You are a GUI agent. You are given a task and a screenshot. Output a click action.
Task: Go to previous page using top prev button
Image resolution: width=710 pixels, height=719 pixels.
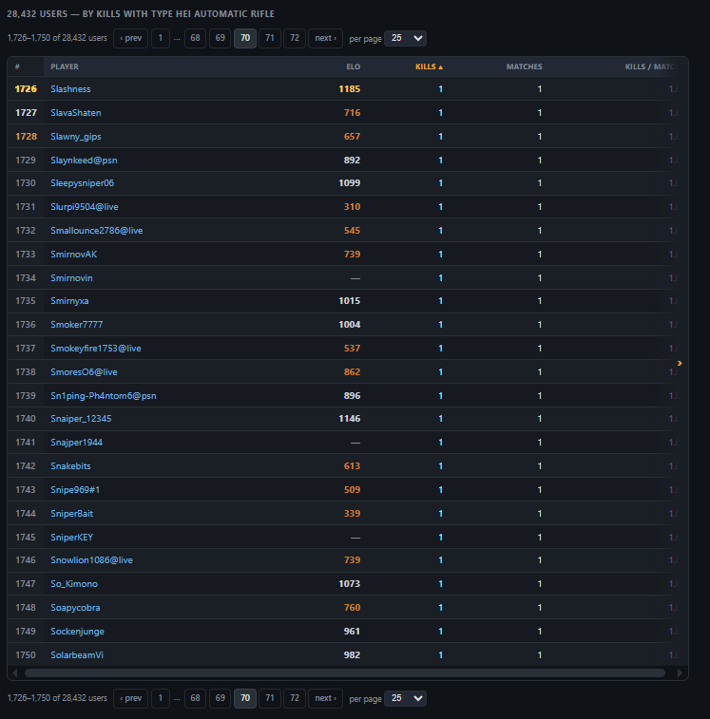131,38
